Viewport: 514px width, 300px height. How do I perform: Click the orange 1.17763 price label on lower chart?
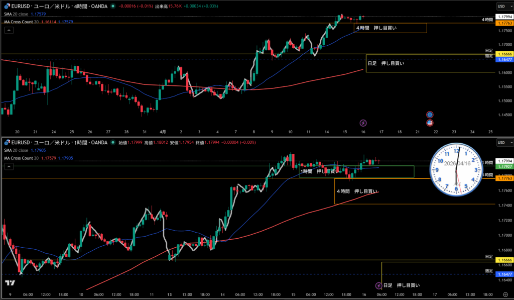point(504,178)
